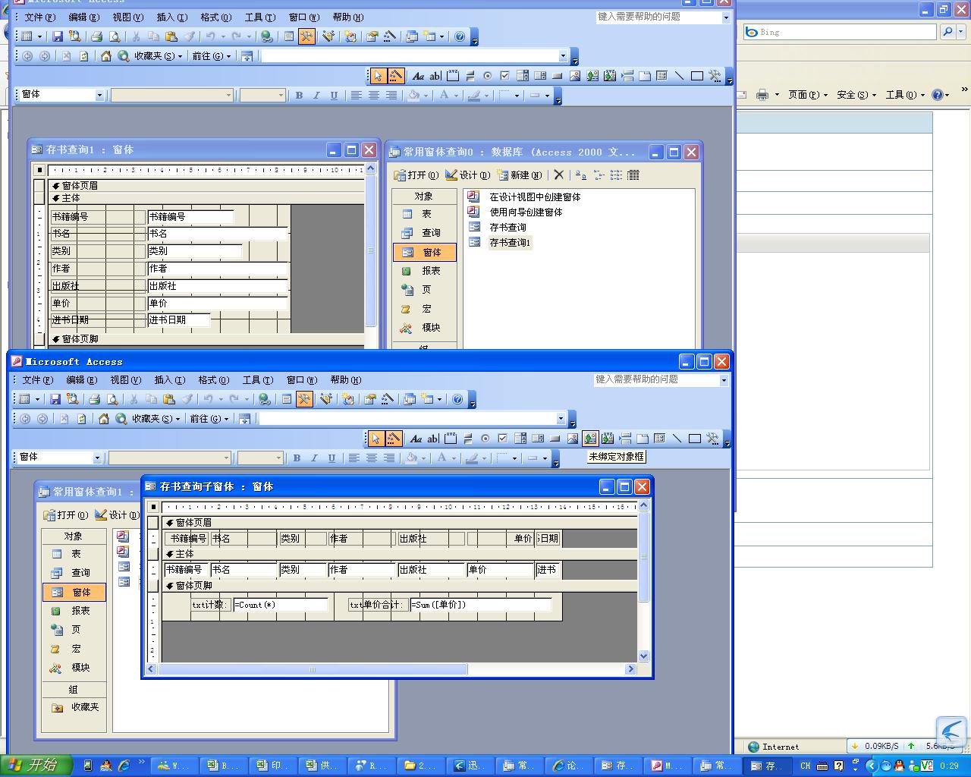Choose the Combo Box tool in the front Access toolbox
Viewport: 971px width, 777px height.
(520, 439)
